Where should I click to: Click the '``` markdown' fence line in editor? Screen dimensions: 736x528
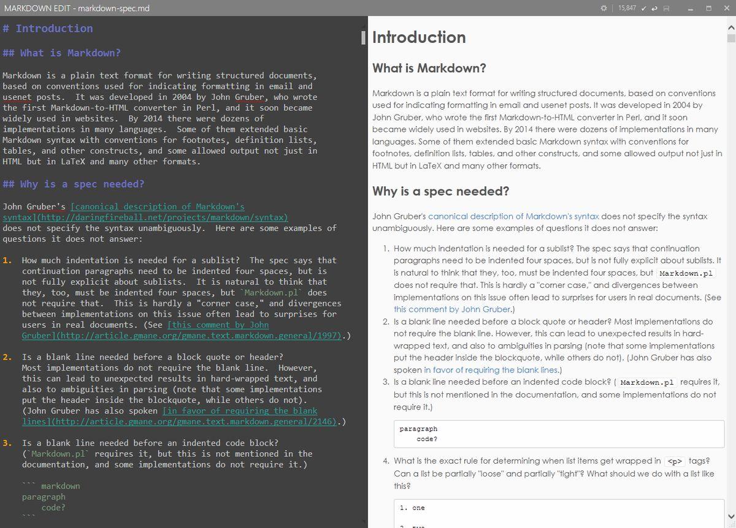tap(51, 486)
